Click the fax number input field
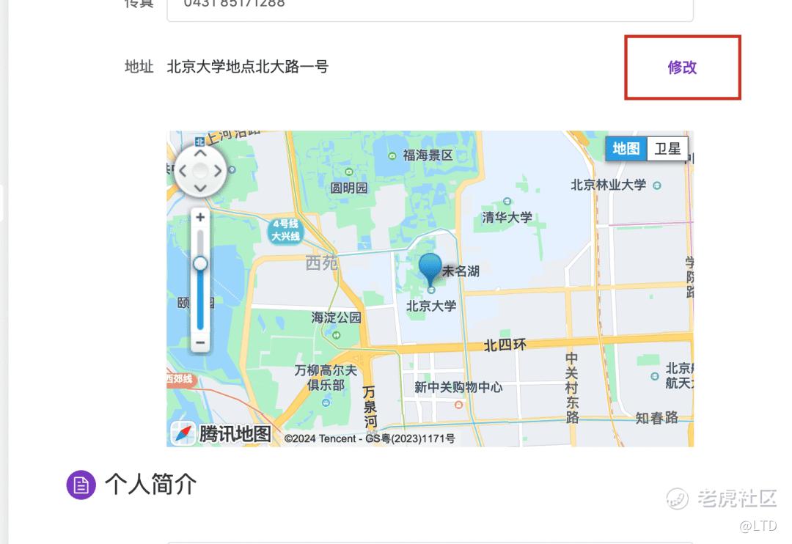Viewport: 792px width, 544px height. click(x=430, y=9)
